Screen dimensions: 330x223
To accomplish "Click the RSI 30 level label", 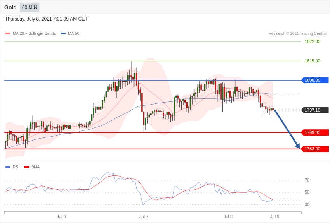I will tap(307, 204).
